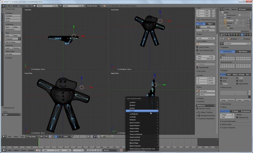Open the viewport shading selector icon

click(42, 136)
